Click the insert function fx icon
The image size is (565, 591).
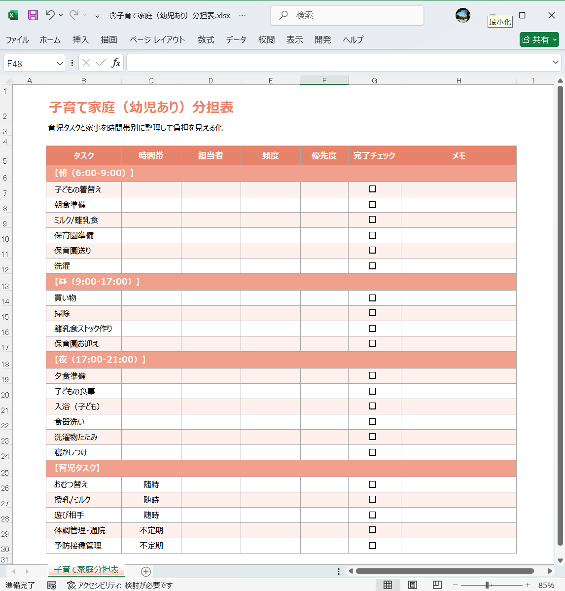click(116, 63)
